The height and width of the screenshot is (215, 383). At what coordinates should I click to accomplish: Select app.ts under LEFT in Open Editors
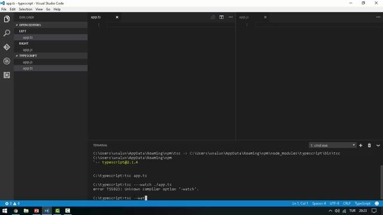click(51, 37)
